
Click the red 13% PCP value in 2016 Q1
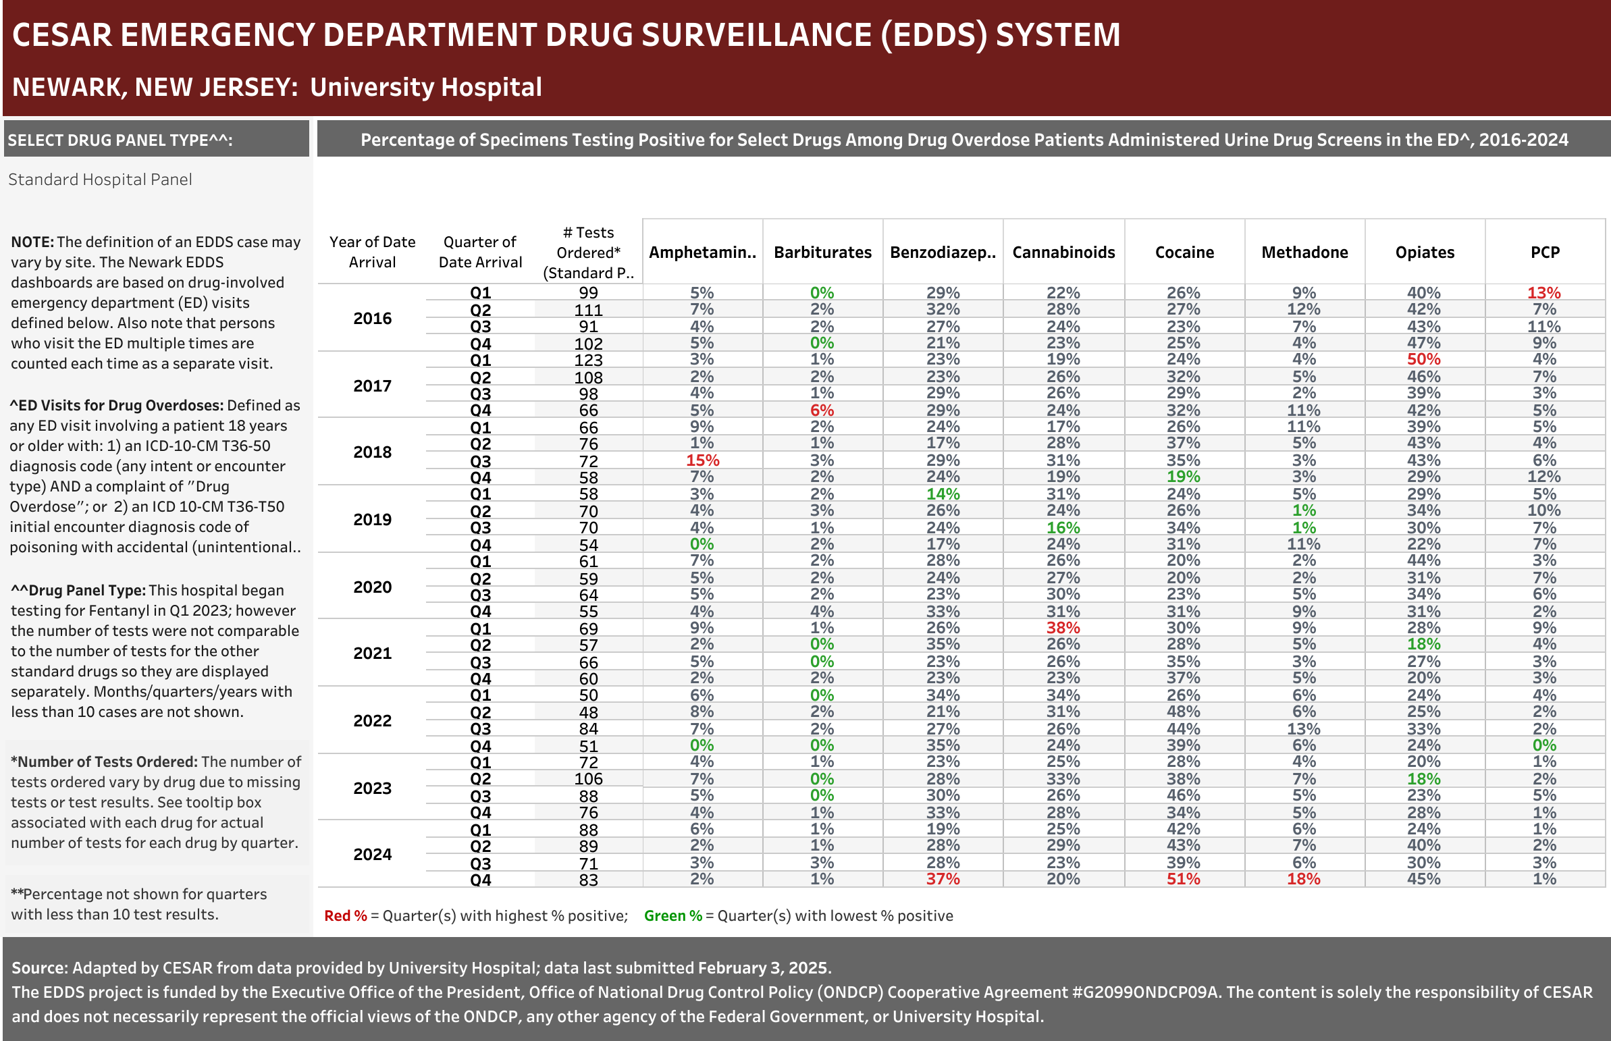tap(1544, 293)
